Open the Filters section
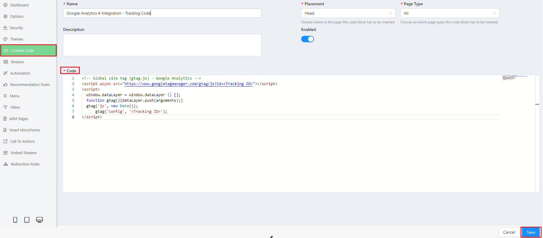543x238 pixels. point(28,107)
